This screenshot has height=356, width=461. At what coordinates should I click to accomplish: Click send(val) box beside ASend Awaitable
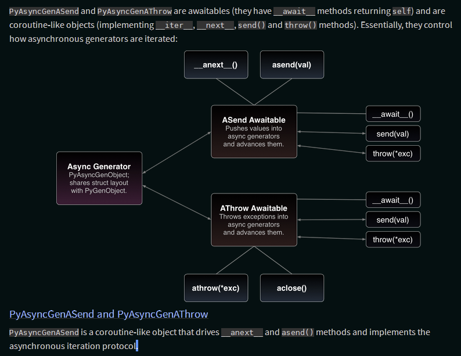393,134
